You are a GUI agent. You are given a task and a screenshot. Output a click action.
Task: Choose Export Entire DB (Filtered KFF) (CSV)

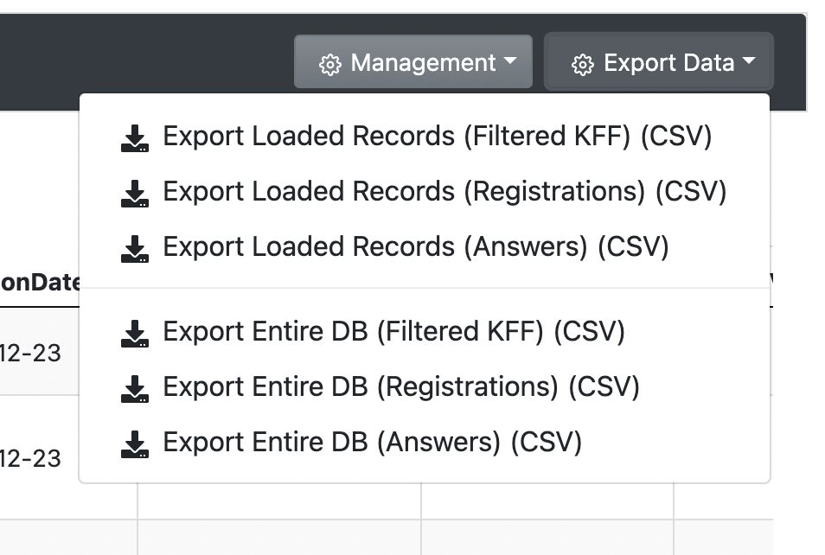pos(424,332)
